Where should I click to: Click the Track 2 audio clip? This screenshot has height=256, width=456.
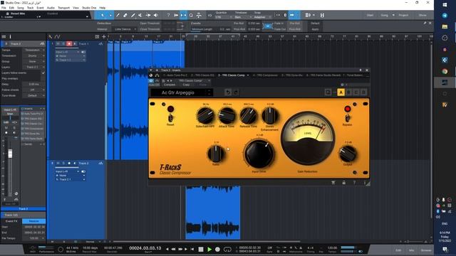(x=213, y=213)
